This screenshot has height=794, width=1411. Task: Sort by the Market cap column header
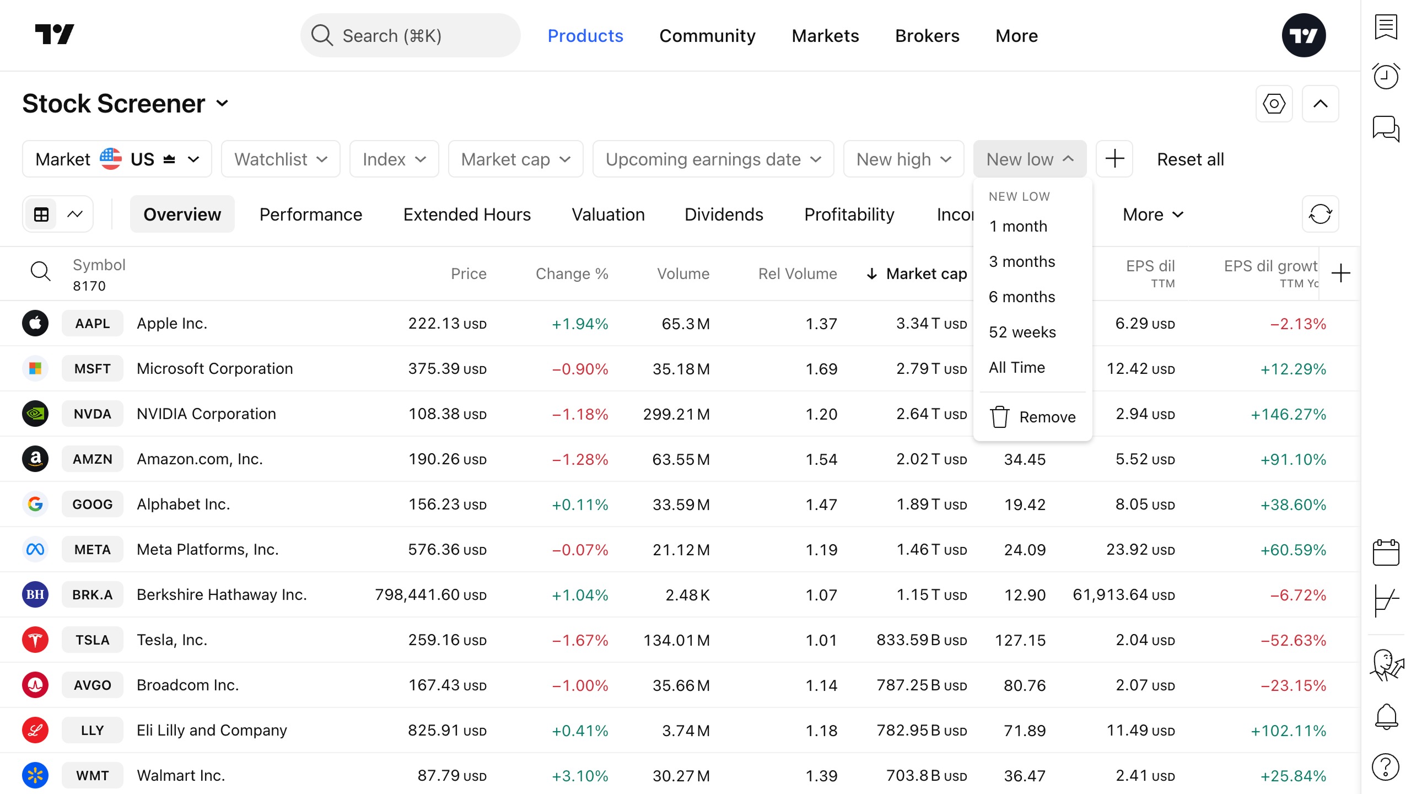926,273
